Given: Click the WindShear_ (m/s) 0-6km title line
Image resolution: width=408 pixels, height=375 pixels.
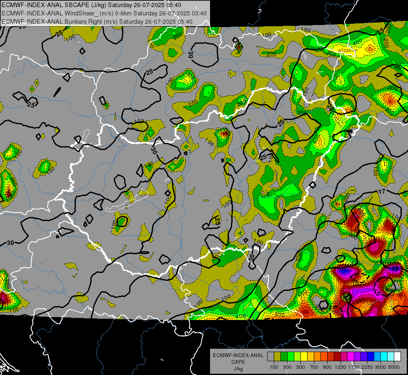Looking at the screenshot, I should click(104, 13).
